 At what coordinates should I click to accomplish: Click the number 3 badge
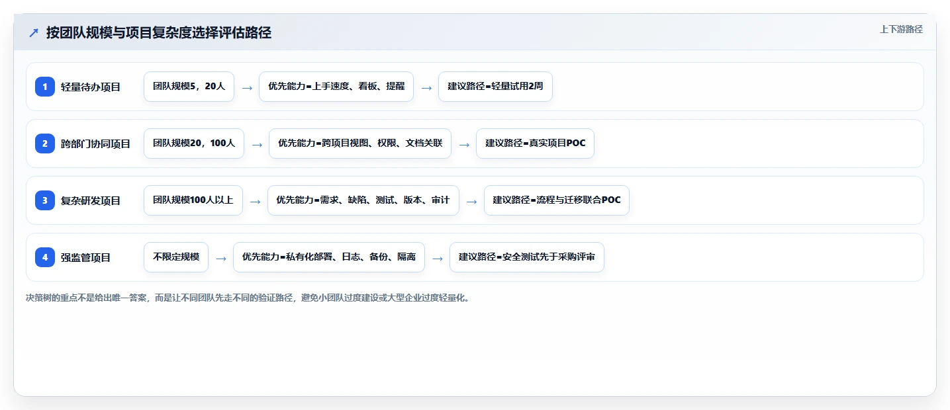[x=45, y=200]
